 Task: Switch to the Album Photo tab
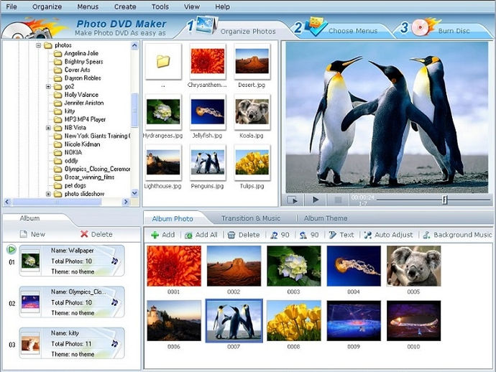(173, 218)
